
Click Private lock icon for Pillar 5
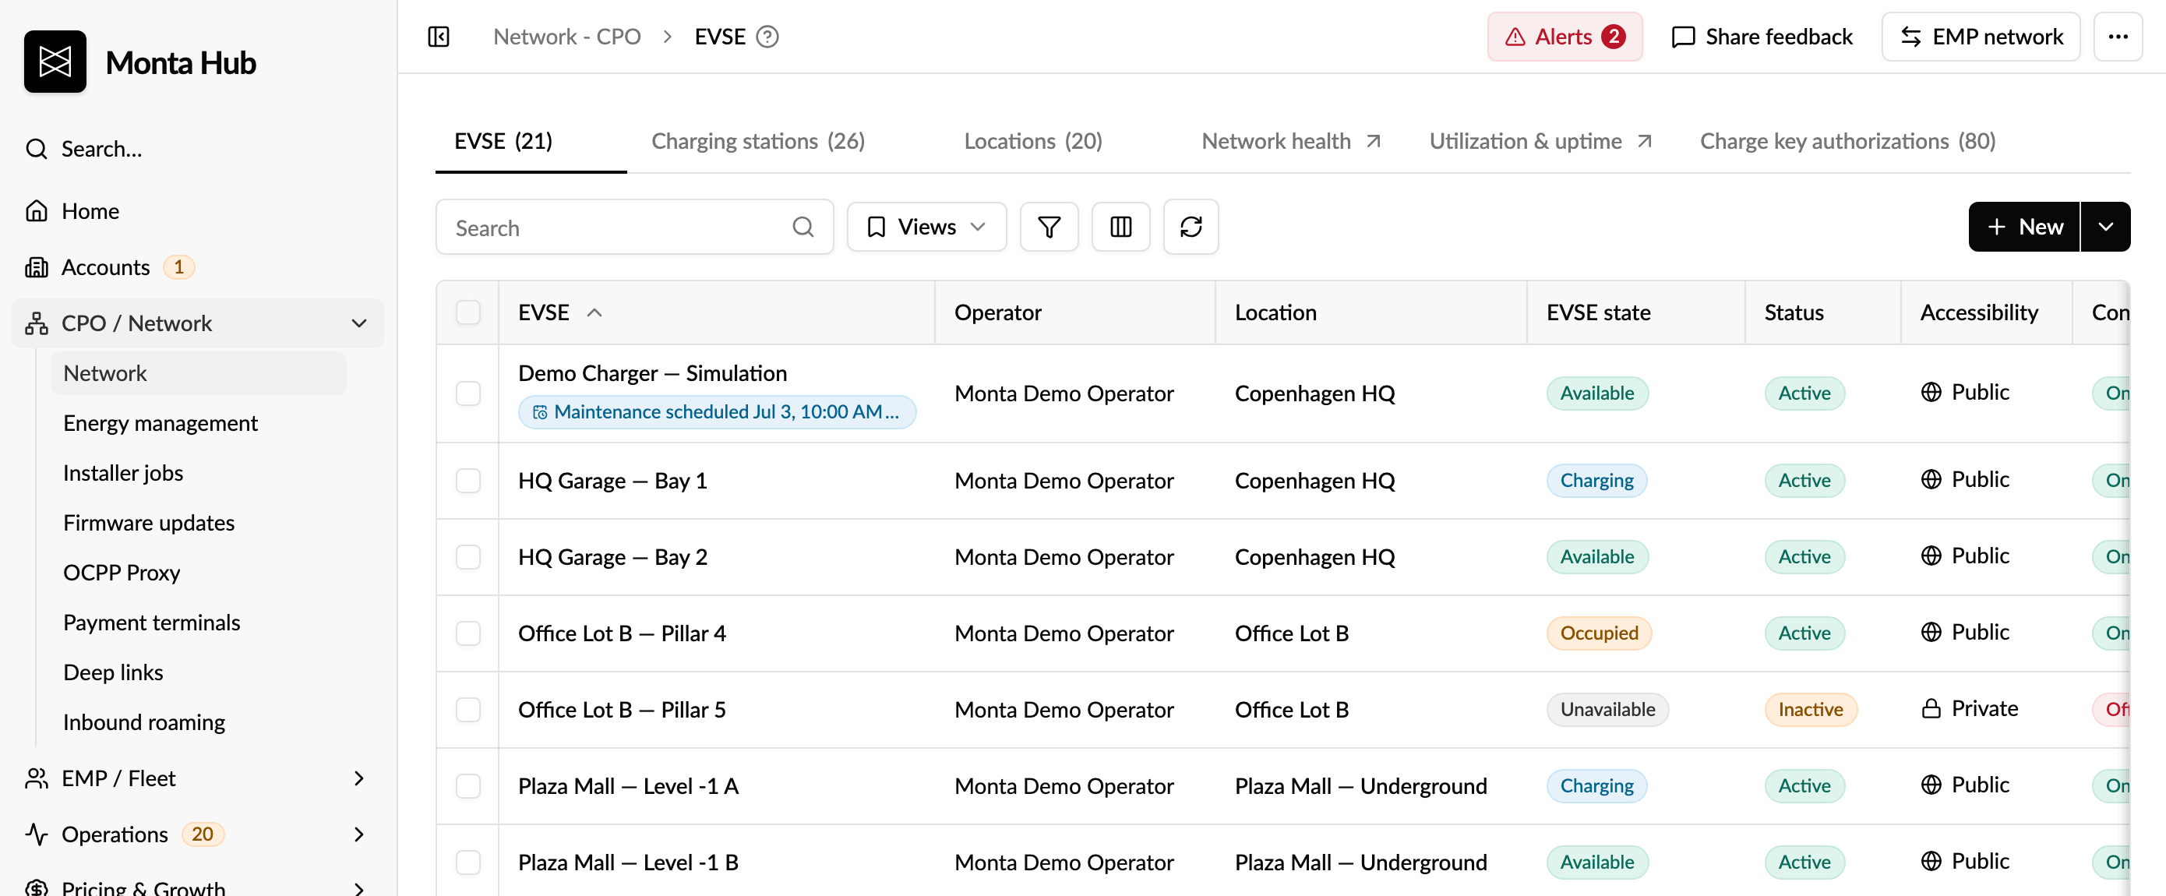pos(1931,710)
